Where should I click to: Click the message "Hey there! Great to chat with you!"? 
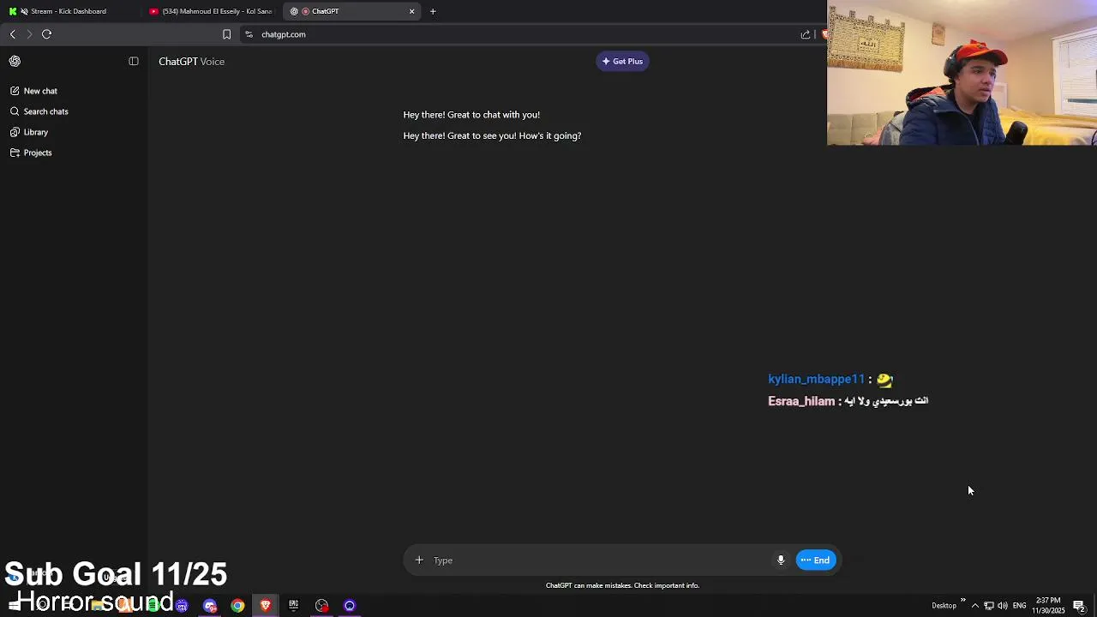pyautogui.click(x=471, y=115)
